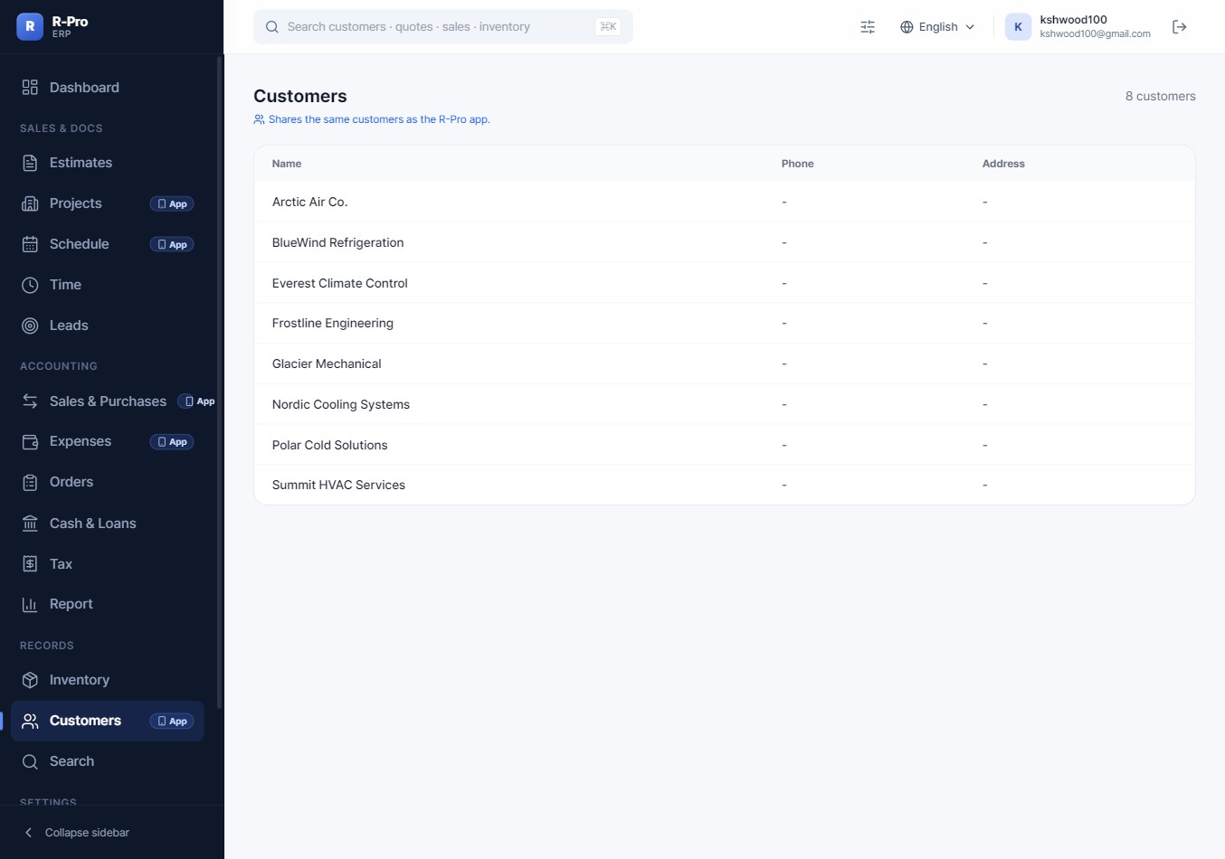
Task: Open the Arctic Air Co. customer row
Action: tap(725, 202)
